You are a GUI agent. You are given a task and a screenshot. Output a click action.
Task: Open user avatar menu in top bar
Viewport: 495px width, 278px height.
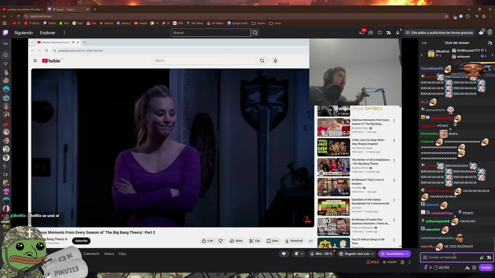(490, 33)
